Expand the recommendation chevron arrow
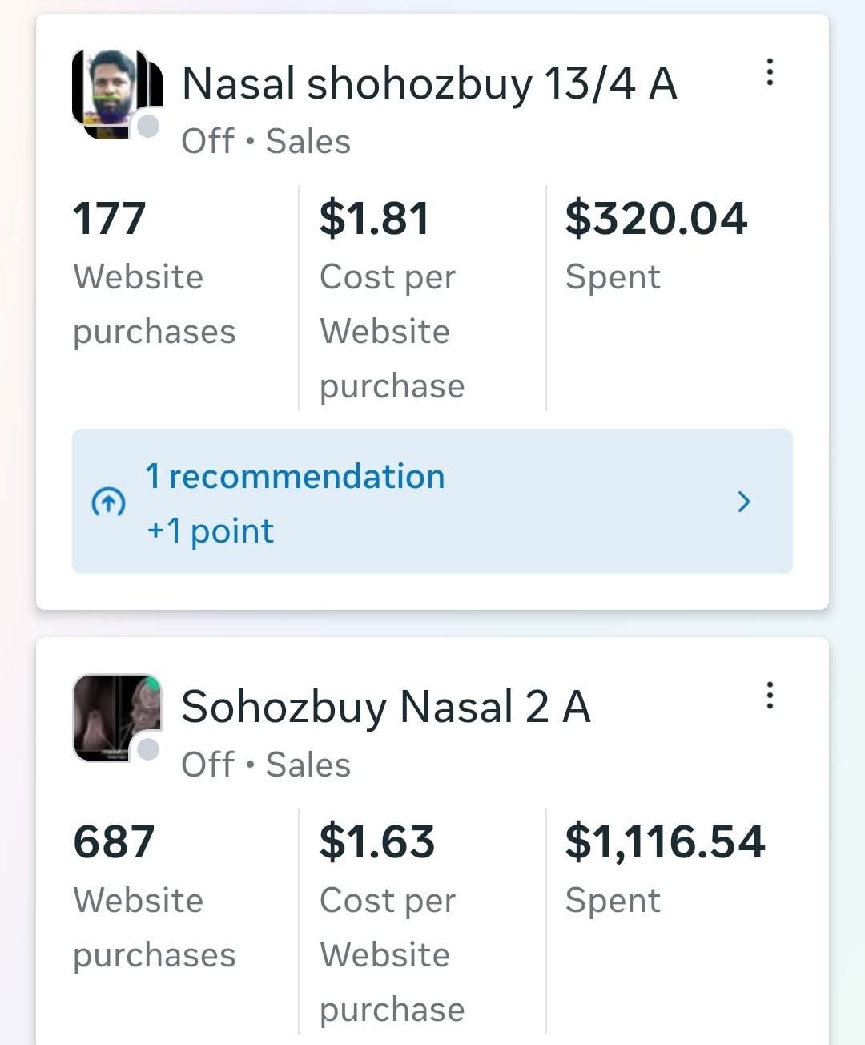 (x=744, y=502)
